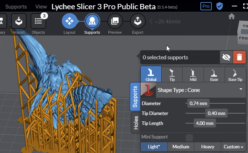Open the Custom preset dropdown

pos(233,147)
